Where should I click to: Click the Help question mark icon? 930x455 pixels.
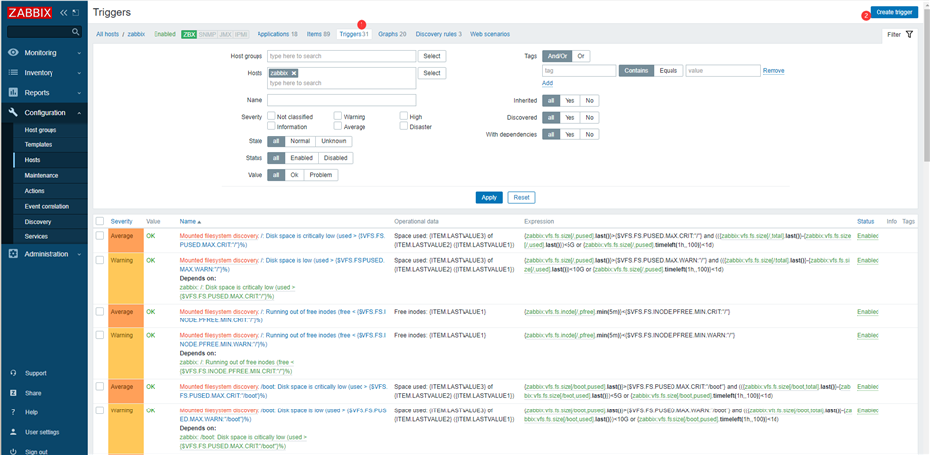tap(13, 412)
